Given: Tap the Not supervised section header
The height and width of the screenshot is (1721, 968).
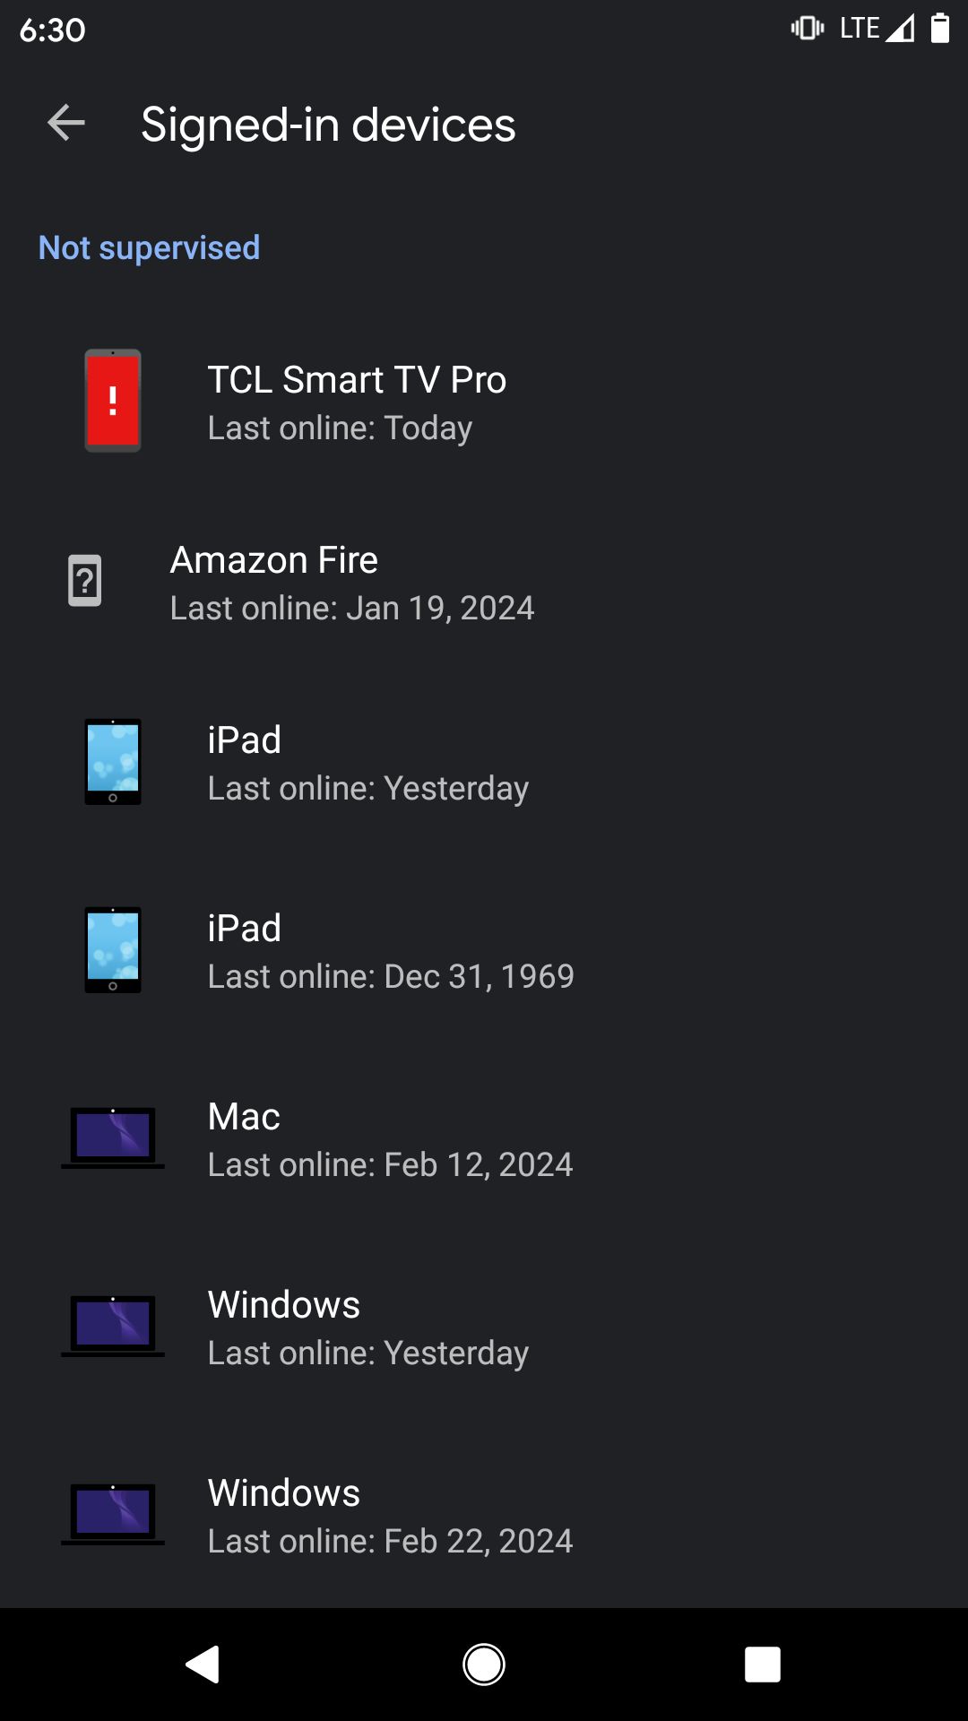Looking at the screenshot, I should tap(150, 247).
